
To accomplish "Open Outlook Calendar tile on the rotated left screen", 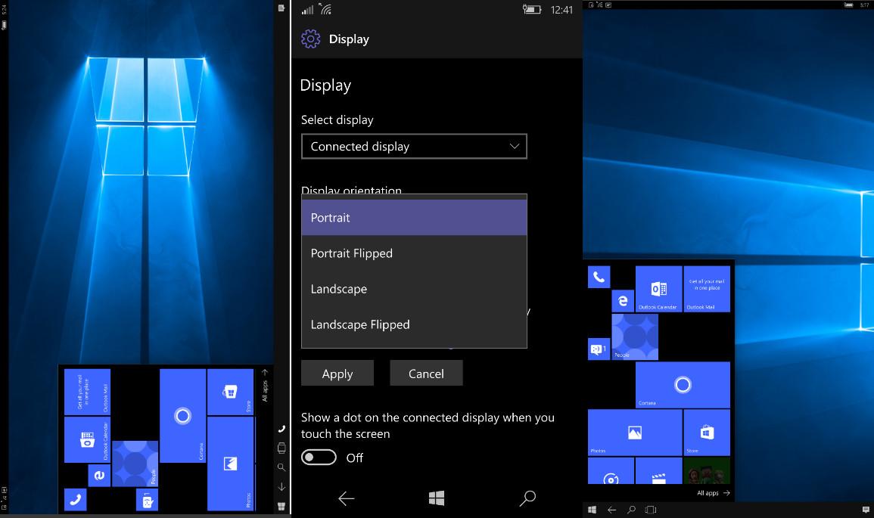I will tap(87, 440).
